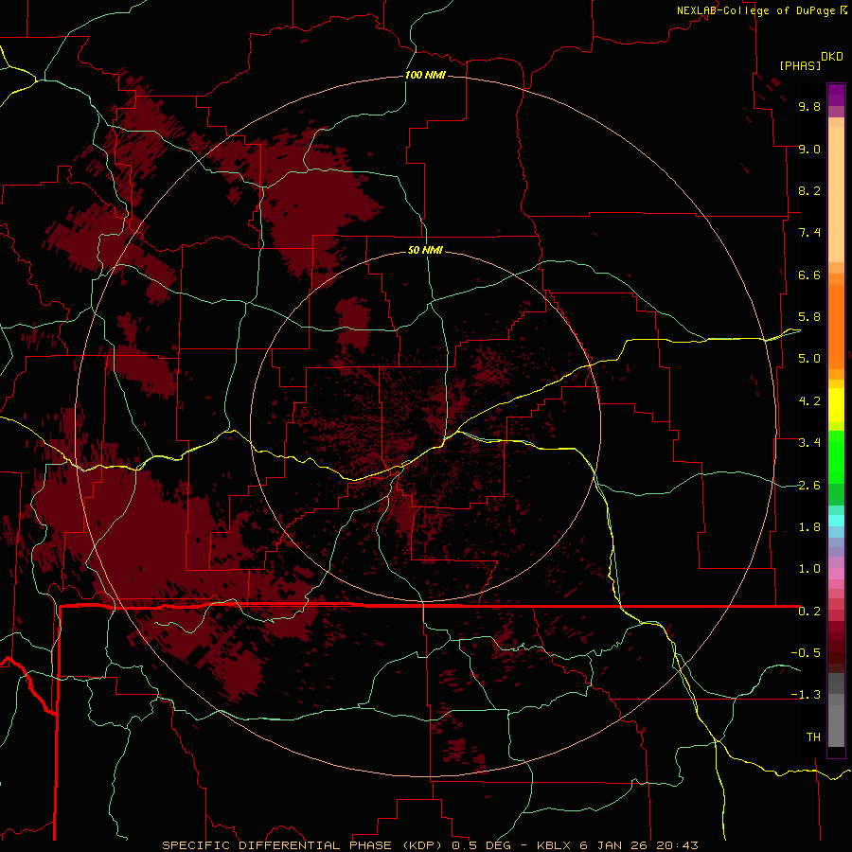Click the DKD label above the color scale
This screenshot has height=852, width=852.
(x=832, y=56)
